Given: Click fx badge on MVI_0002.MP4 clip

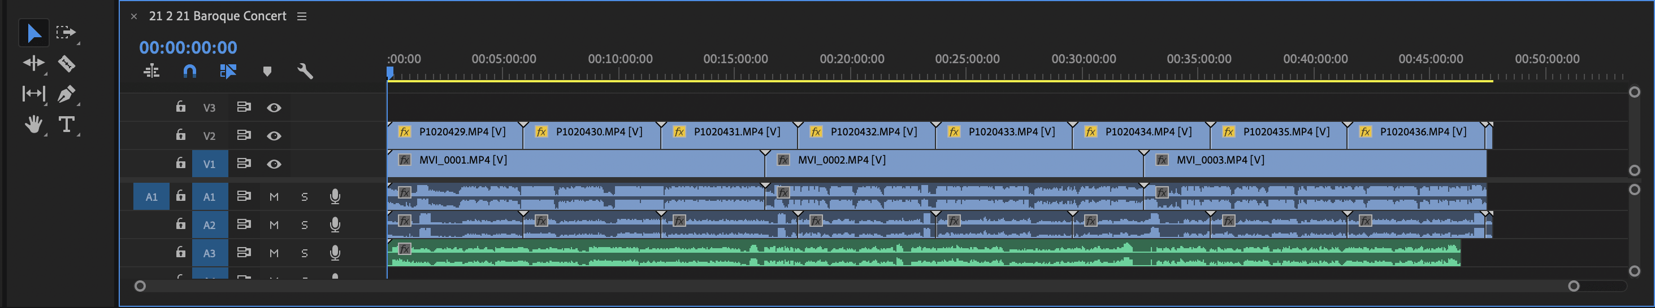Looking at the screenshot, I should pyautogui.click(x=783, y=160).
